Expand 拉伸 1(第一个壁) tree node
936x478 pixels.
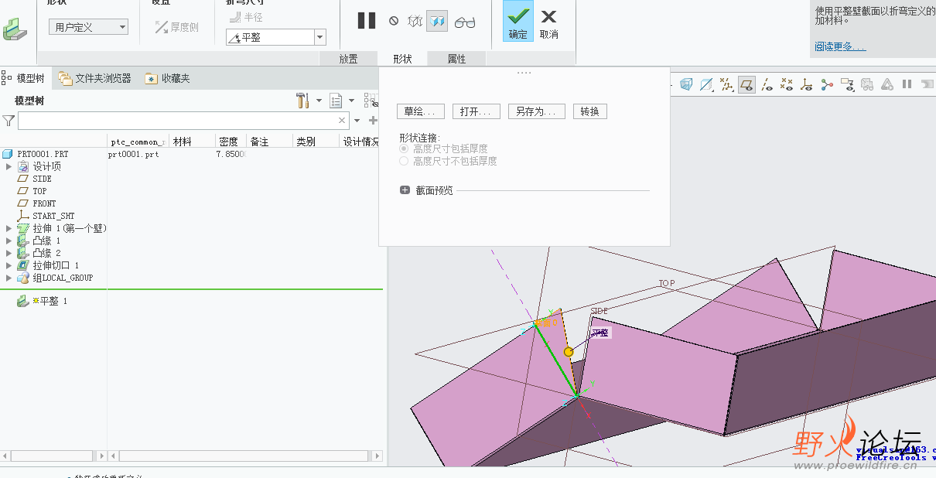point(9,228)
